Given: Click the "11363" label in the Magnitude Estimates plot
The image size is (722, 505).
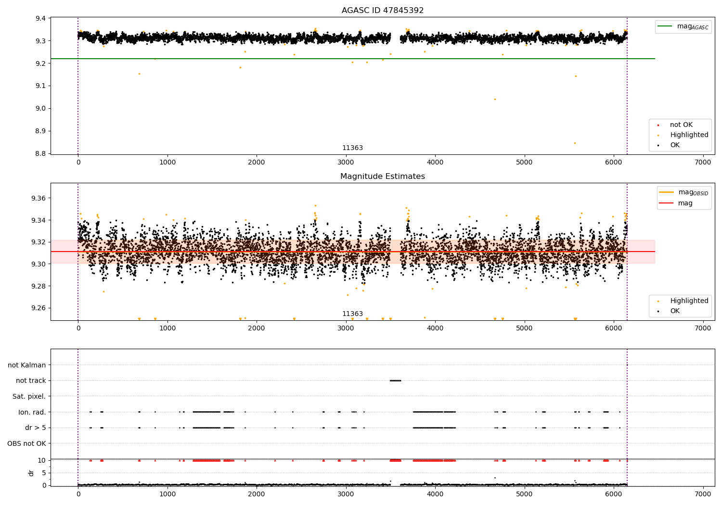Looking at the screenshot, I should [352, 314].
